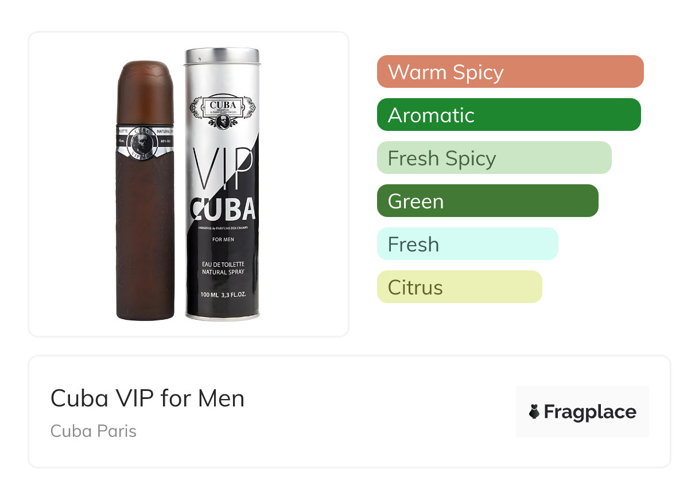Click the Cuba Paris brand name
The image size is (699, 496).
(x=94, y=431)
